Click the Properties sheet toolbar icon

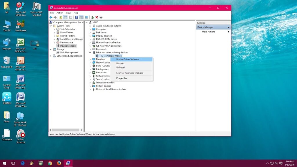pos(71,17)
